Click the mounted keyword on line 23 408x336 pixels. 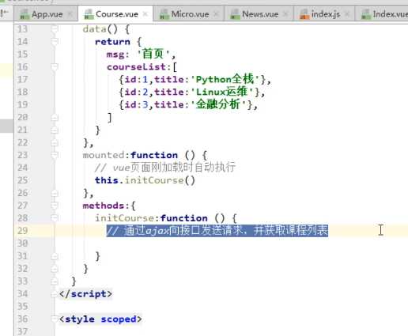click(104, 155)
